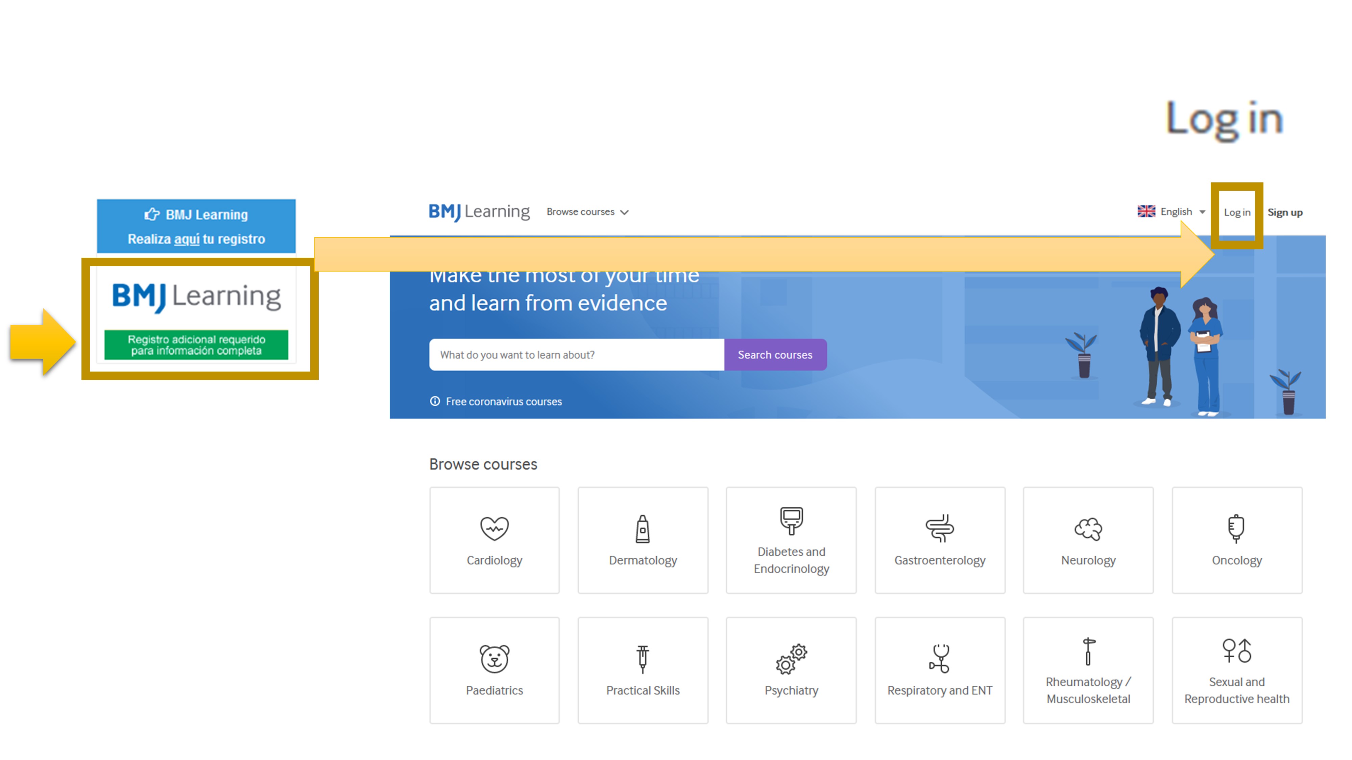The image size is (1352, 760).
Task: Open the Free coronavirus courses link
Action: click(503, 401)
